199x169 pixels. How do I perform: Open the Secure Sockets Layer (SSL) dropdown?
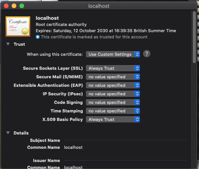113,68
